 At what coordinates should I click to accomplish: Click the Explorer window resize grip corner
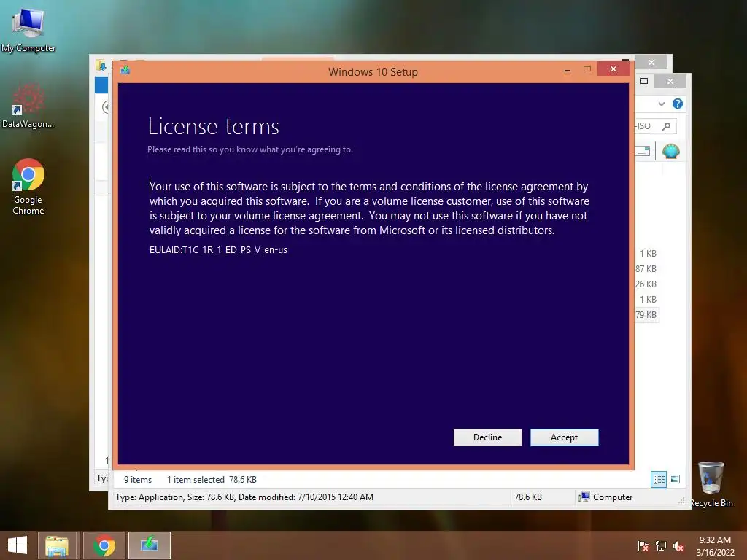682,501
